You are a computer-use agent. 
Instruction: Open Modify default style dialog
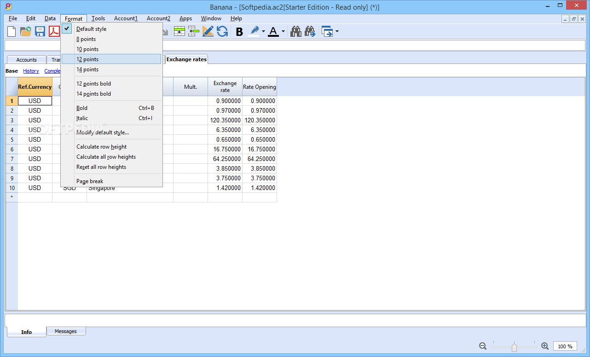[112, 132]
